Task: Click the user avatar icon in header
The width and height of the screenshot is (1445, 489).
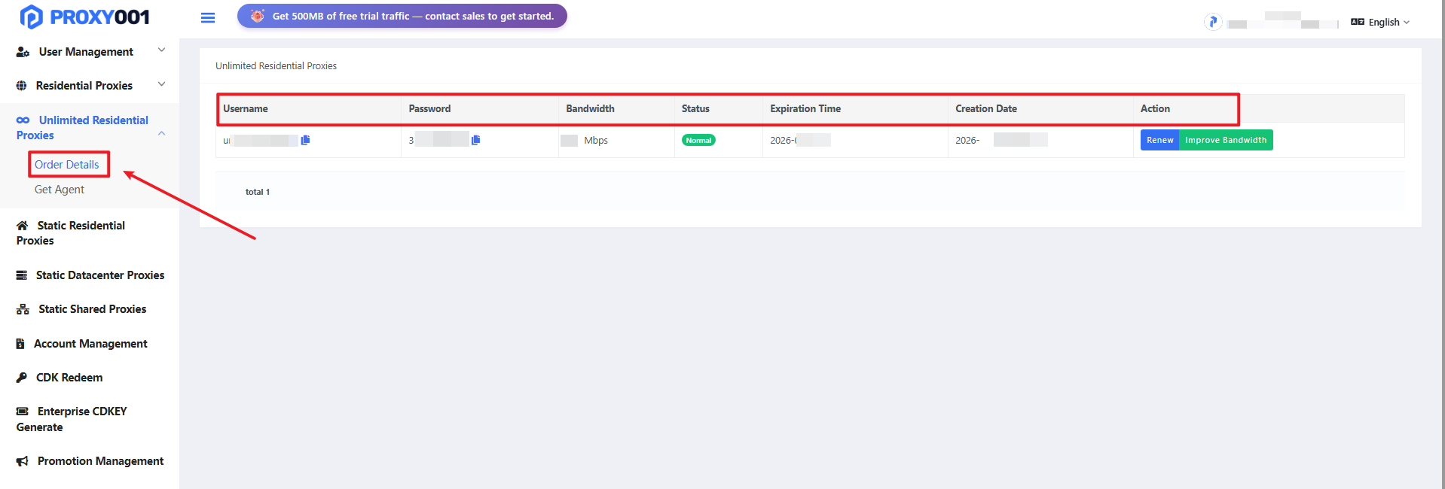Action: 1213,22
